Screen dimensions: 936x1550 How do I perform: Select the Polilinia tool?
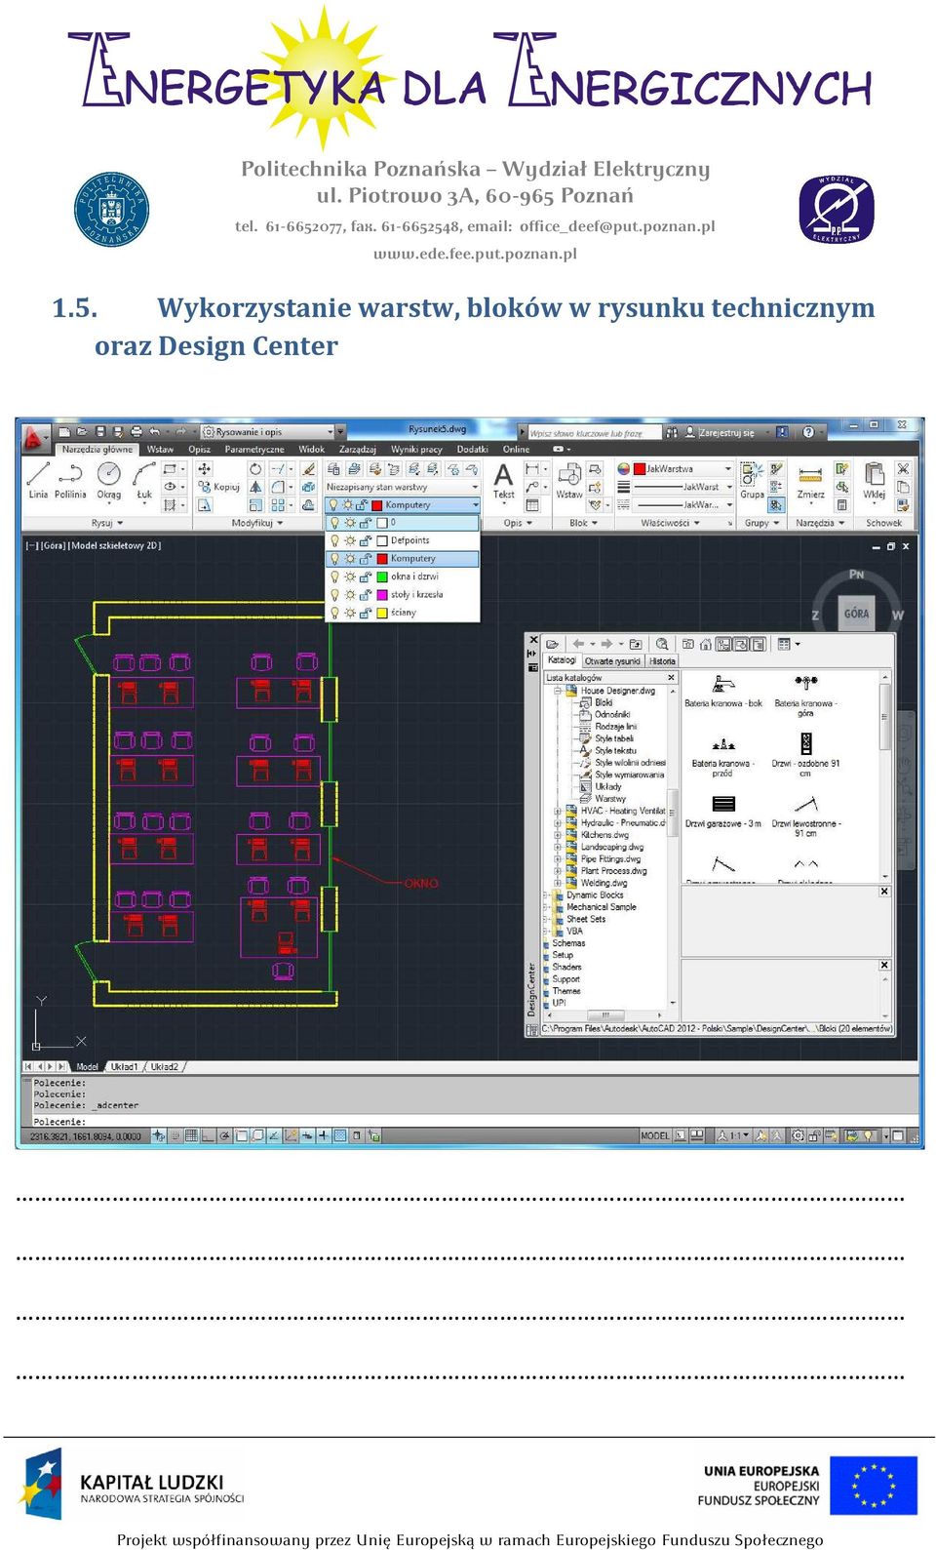(70, 481)
